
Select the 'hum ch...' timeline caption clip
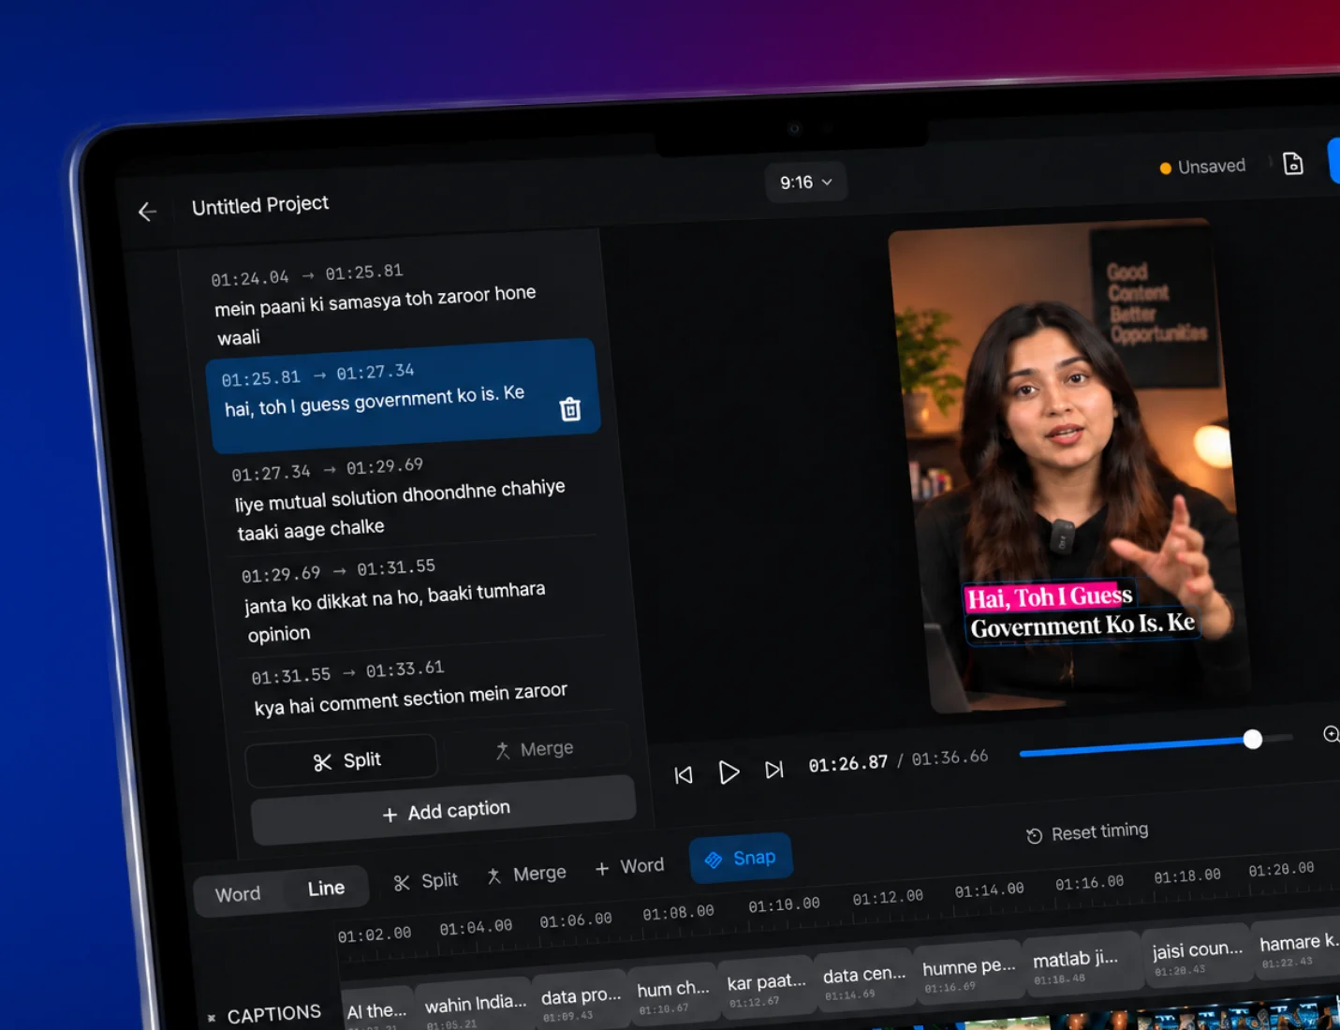(672, 993)
